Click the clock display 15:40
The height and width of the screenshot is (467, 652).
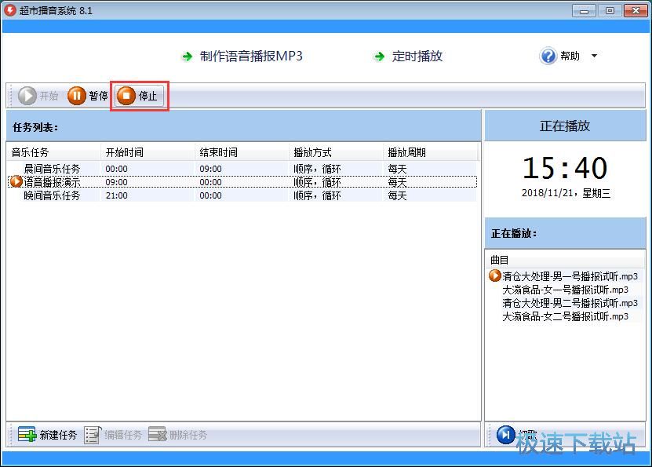click(565, 168)
